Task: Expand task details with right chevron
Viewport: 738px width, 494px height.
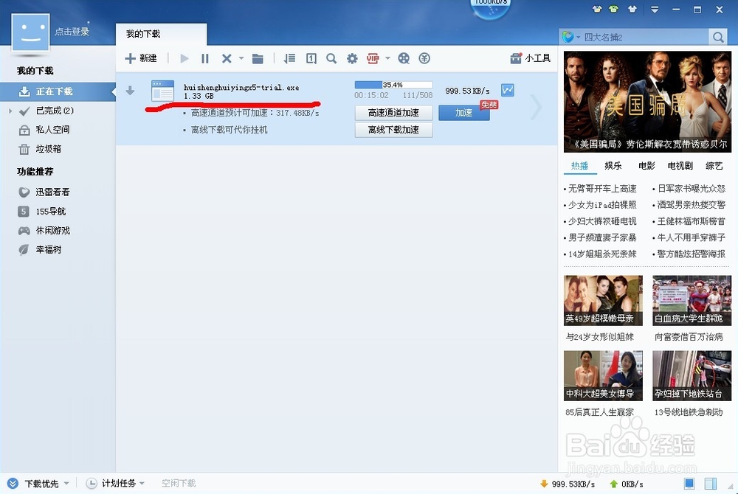Action: click(536, 108)
